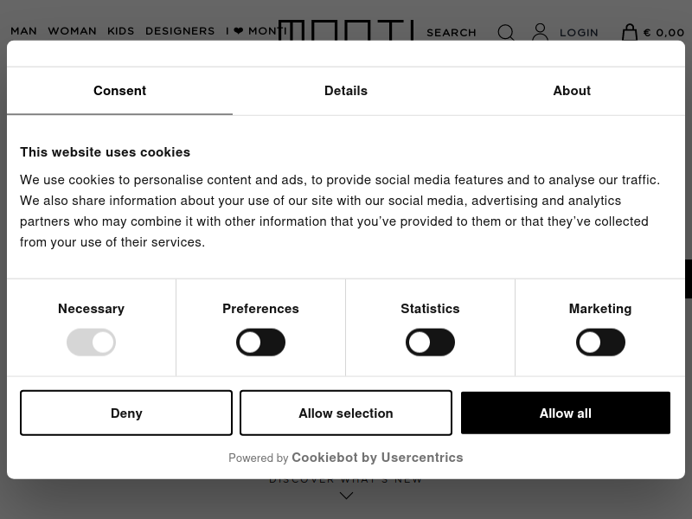Enable the Statistics cookie switch
Screen dimensions: 692x519
430,342
